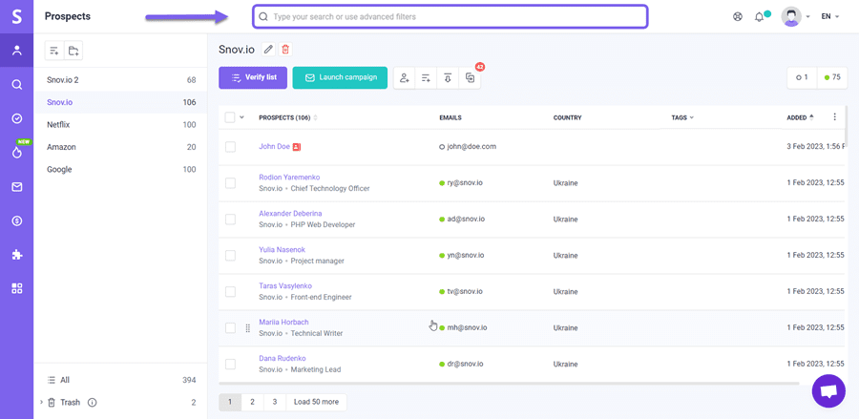Open the flame icon marked NEW
The height and width of the screenshot is (419, 859).
click(x=17, y=153)
